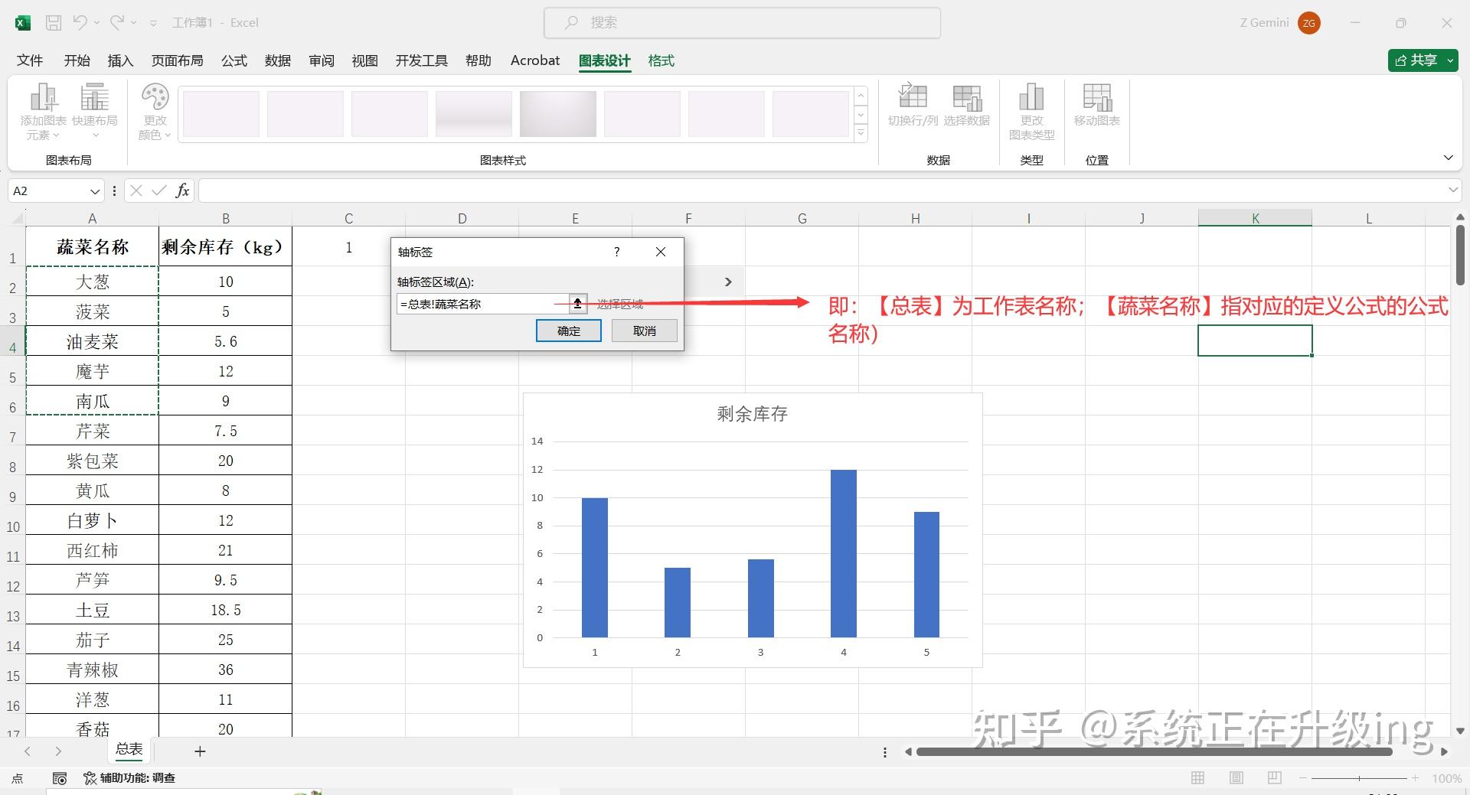This screenshot has width=1470, height=795.
Task: Expand the chart styles gallery dropdown
Action: (861, 132)
